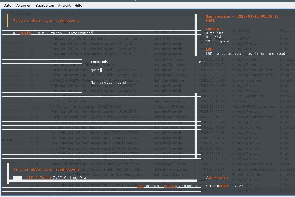Click the square icon before Build
Image resolution: width=295 pixels, height=197 pixels.
point(14,33)
